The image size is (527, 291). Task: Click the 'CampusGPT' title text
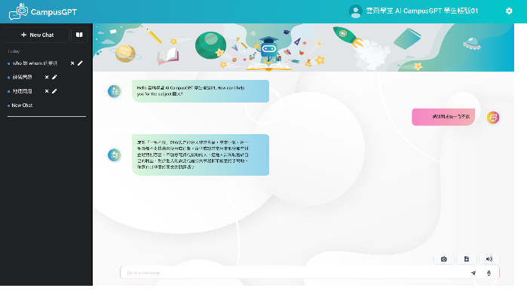pyautogui.click(x=54, y=12)
